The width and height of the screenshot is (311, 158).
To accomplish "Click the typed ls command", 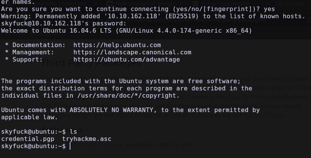I will click(x=73, y=132).
